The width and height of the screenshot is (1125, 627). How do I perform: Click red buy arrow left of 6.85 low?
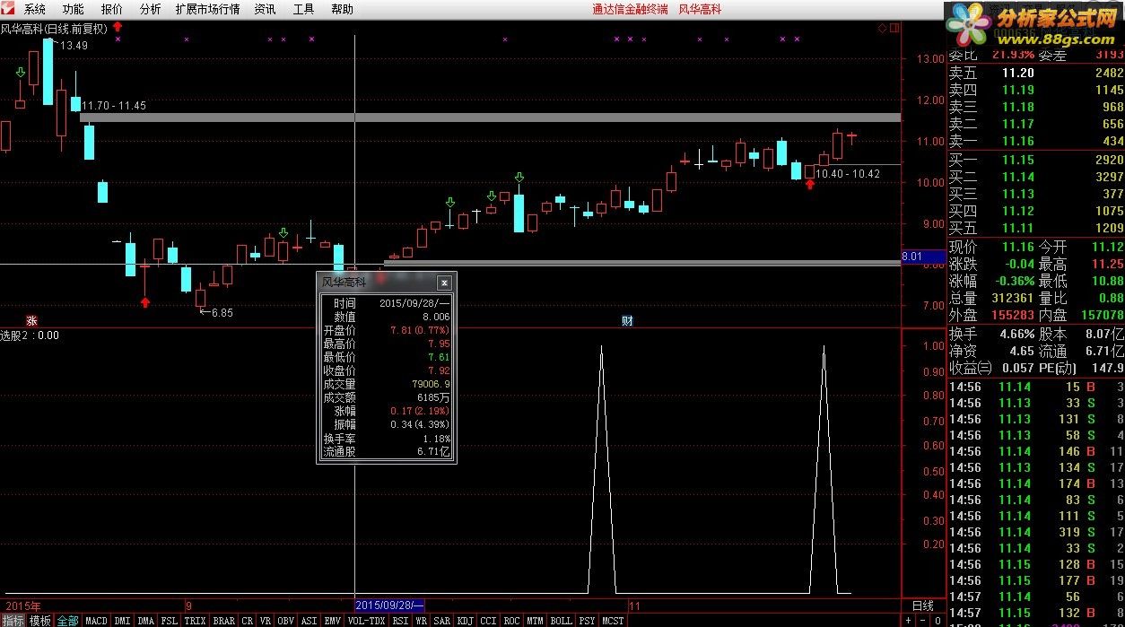(145, 302)
